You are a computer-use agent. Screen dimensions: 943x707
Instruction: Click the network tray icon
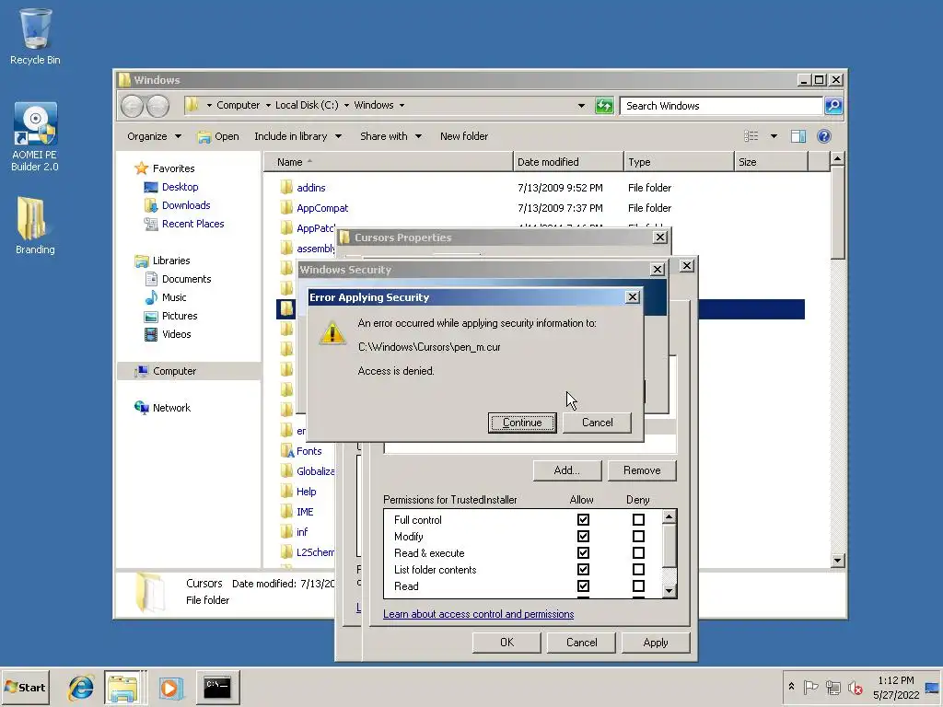[832, 687]
